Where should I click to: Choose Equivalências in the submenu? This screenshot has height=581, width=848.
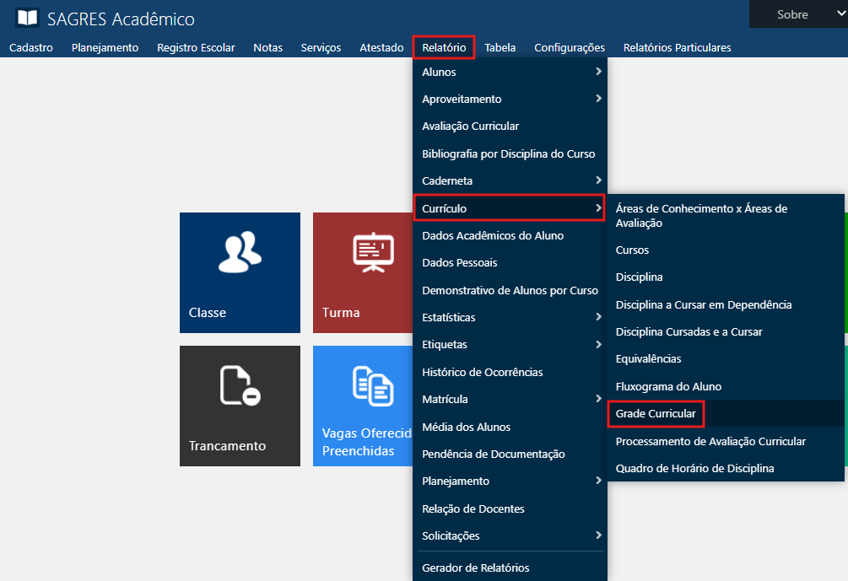click(x=648, y=358)
